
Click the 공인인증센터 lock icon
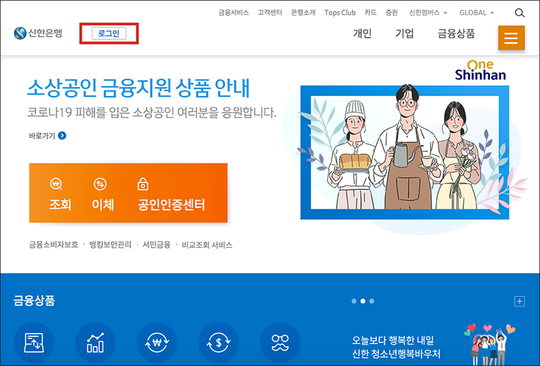(x=143, y=184)
